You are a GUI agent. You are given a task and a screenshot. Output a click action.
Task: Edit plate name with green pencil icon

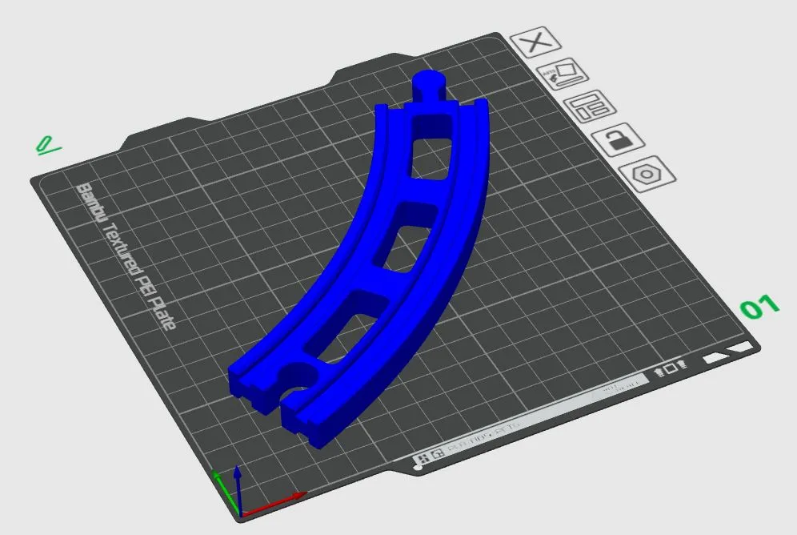[47, 146]
